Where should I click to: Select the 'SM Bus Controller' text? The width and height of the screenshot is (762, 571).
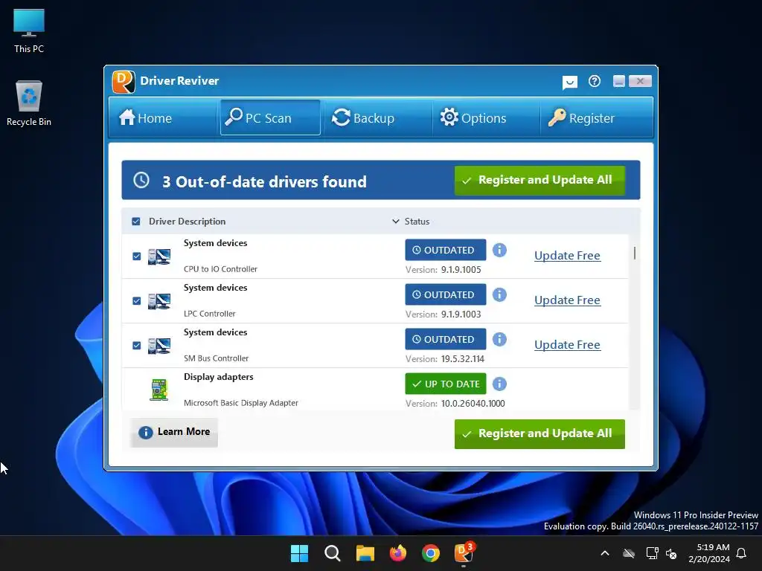216,358
